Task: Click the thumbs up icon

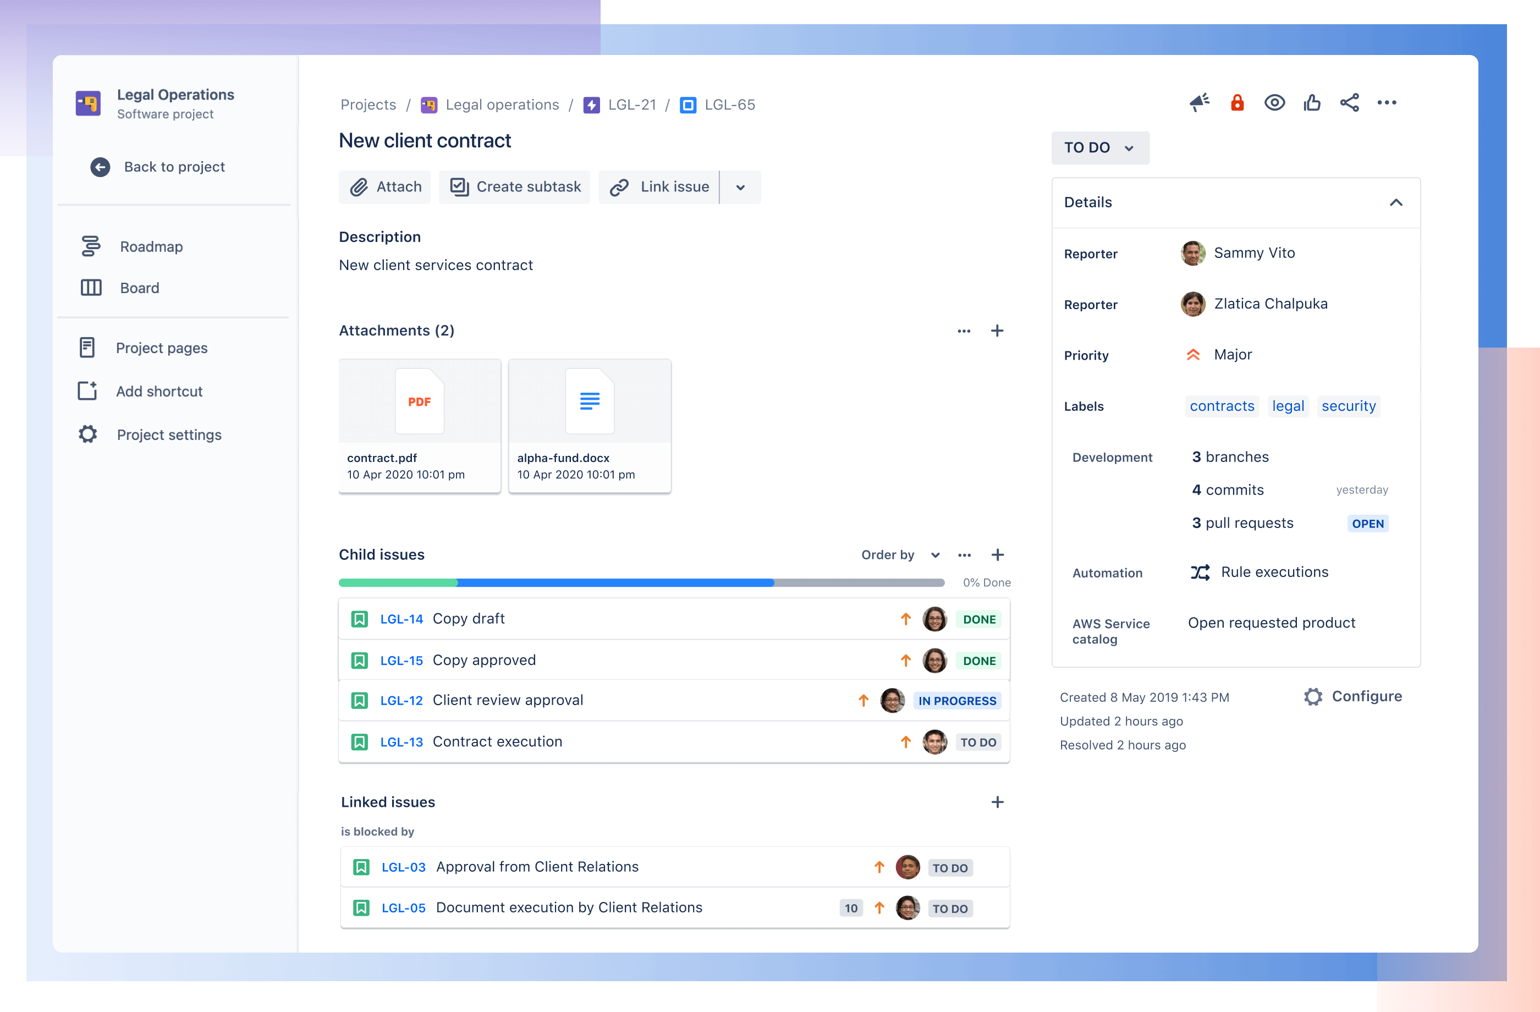Action: click(1312, 104)
